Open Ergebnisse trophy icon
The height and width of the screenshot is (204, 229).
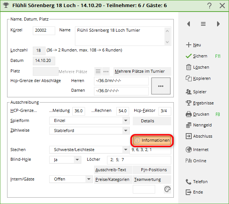tap(188, 103)
